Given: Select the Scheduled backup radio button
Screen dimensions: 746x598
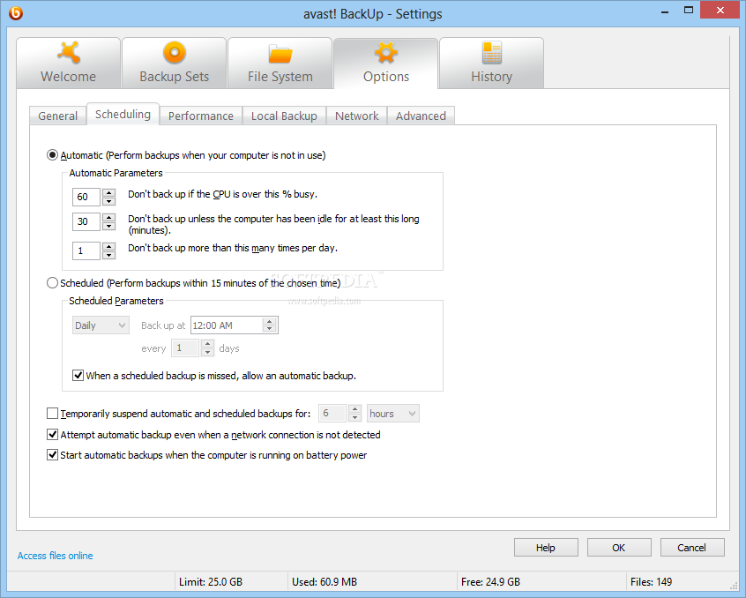Looking at the screenshot, I should click(x=52, y=283).
